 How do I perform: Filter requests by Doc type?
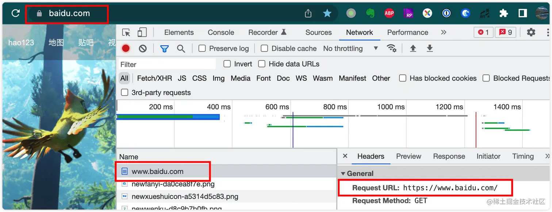pos(283,78)
